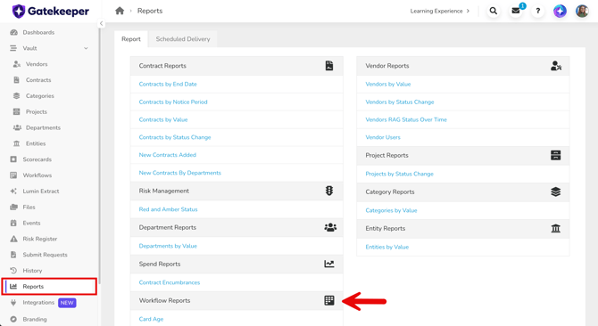This screenshot has width=598, height=326.
Task: Click the Card Age report link
Action: (151, 319)
